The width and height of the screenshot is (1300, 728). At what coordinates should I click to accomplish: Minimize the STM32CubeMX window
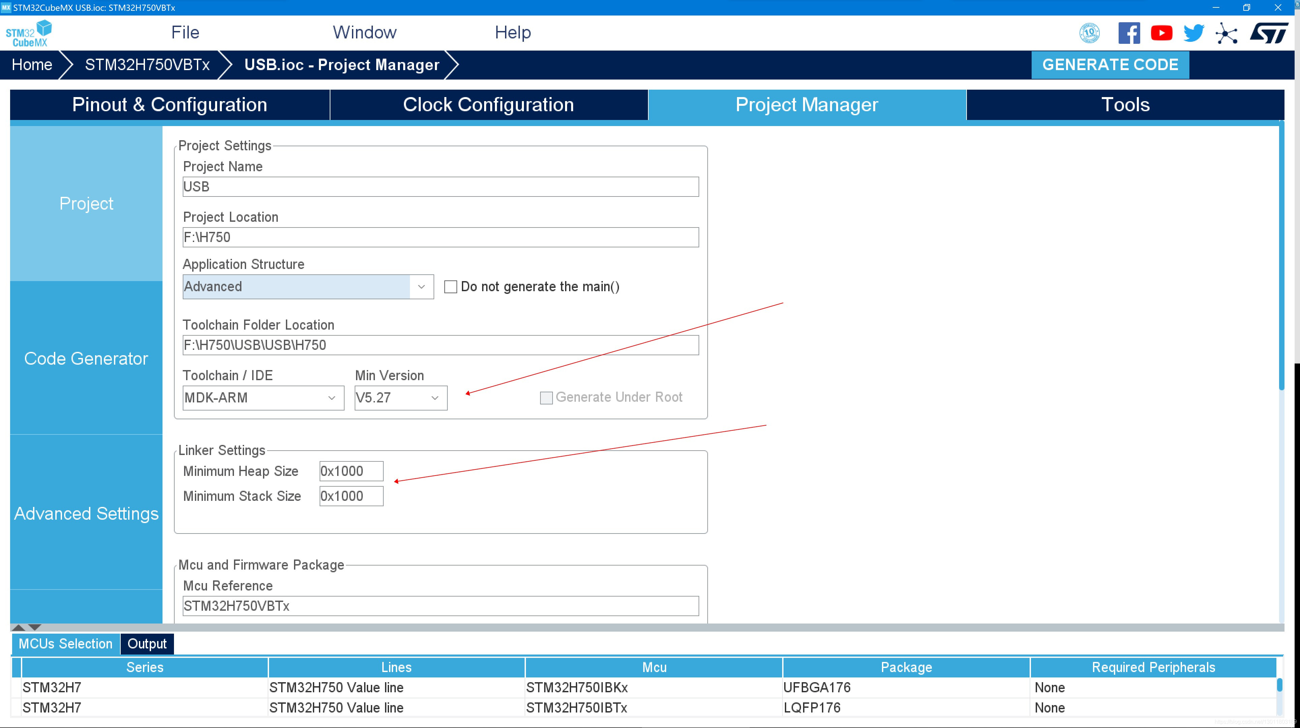pyautogui.click(x=1216, y=7)
